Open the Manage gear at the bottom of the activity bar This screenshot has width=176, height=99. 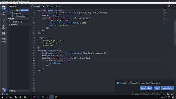(4, 89)
